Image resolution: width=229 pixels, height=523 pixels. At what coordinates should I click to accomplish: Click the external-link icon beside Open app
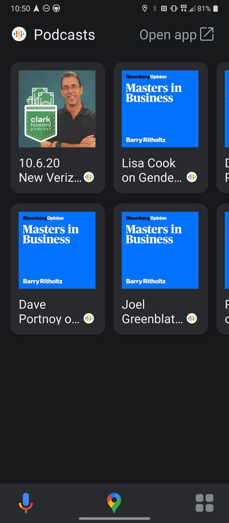coord(207,34)
